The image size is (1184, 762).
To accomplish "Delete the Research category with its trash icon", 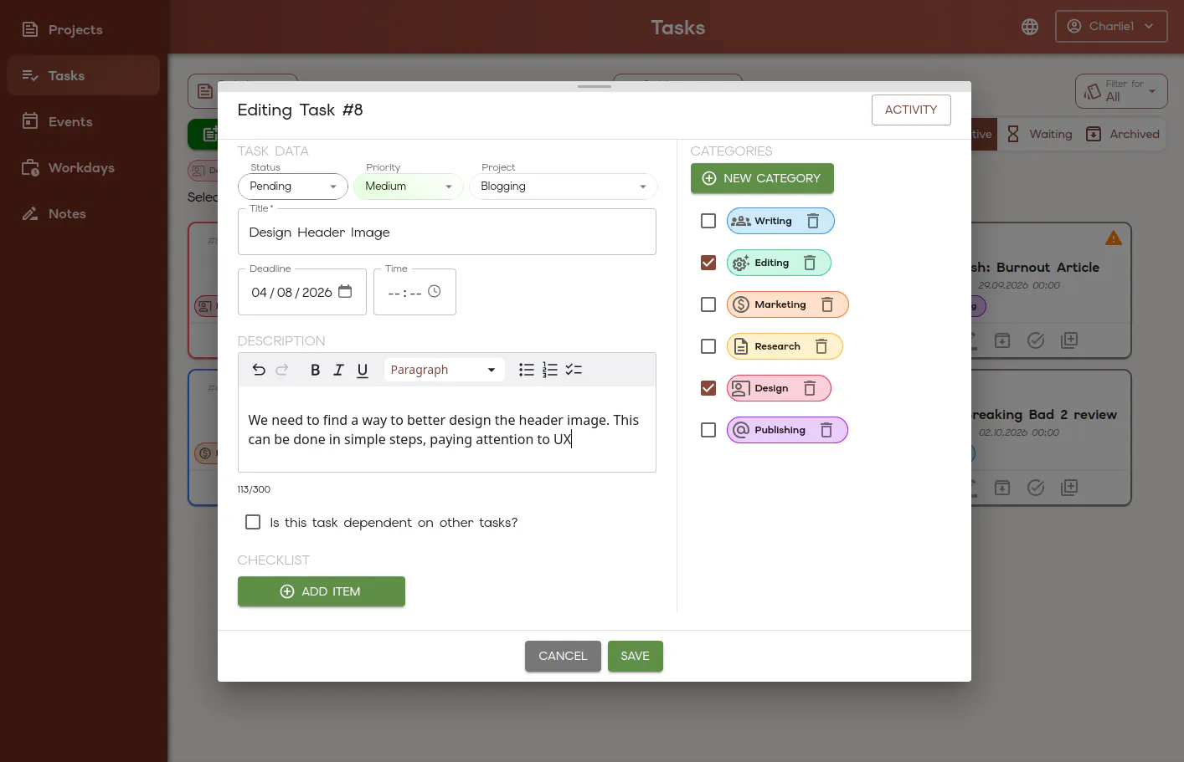I will (821, 346).
